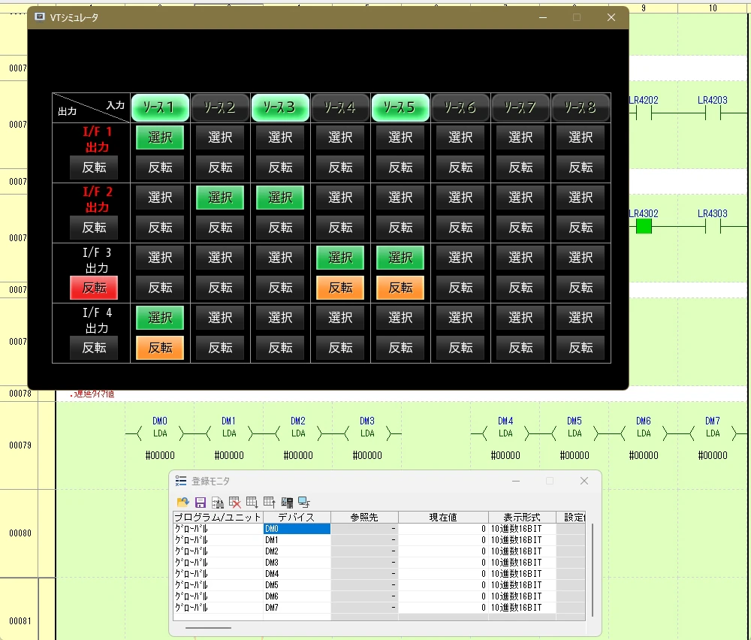Click the purple save floppy icon
Viewport: 751px width, 640px height.
coord(201,502)
